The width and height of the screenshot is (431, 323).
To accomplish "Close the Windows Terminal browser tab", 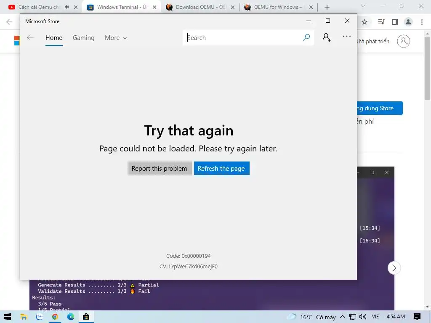I will pos(154,7).
